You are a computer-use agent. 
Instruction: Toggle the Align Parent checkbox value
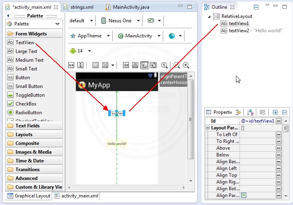click(244, 195)
